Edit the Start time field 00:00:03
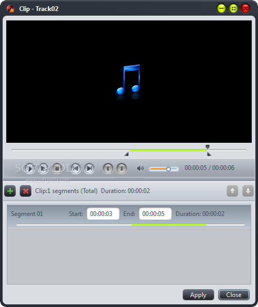Image resolution: width=258 pixels, height=307 pixels. tap(103, 213)
